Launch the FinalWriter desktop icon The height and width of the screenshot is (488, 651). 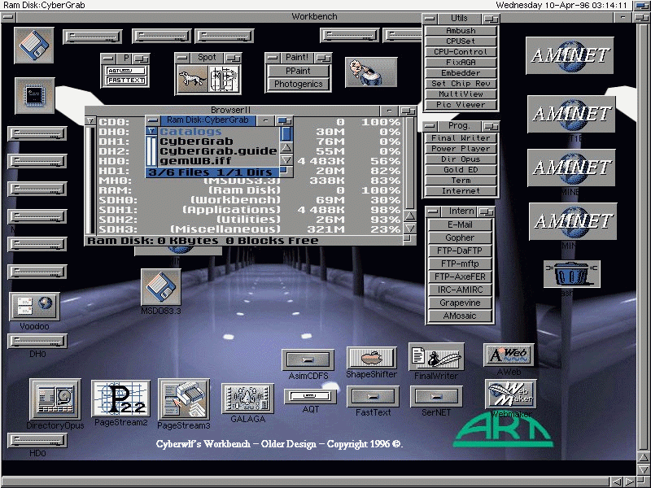(436, 356)
